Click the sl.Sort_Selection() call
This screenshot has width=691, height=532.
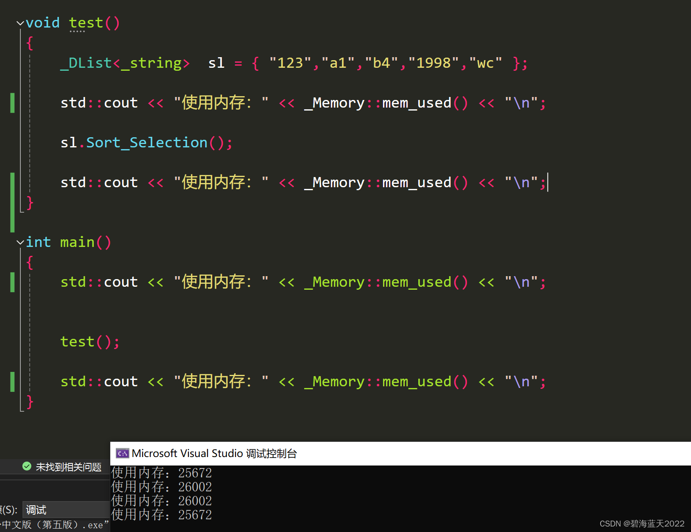click(146, 143)
